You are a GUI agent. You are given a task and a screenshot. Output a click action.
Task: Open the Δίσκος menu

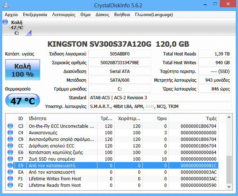point(102,15)
